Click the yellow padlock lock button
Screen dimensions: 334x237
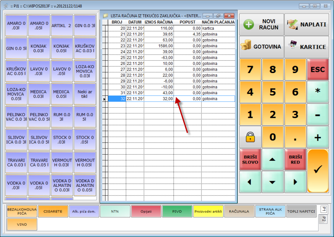coord(250,137)
